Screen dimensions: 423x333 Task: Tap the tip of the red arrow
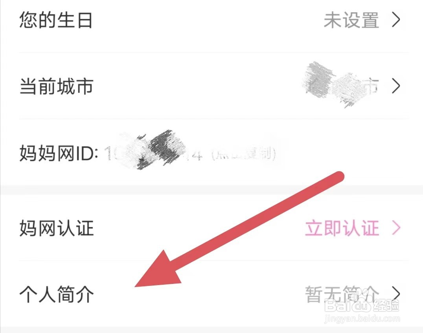136,286
